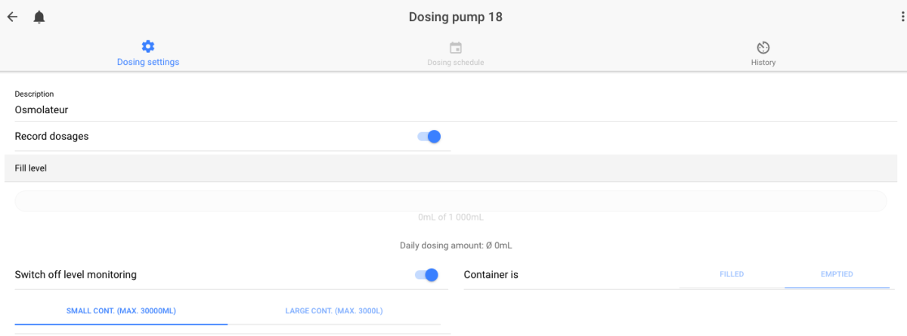Viewport: 907px width, 336px height.
Task: Open the History tab
Action: point(763,53)
